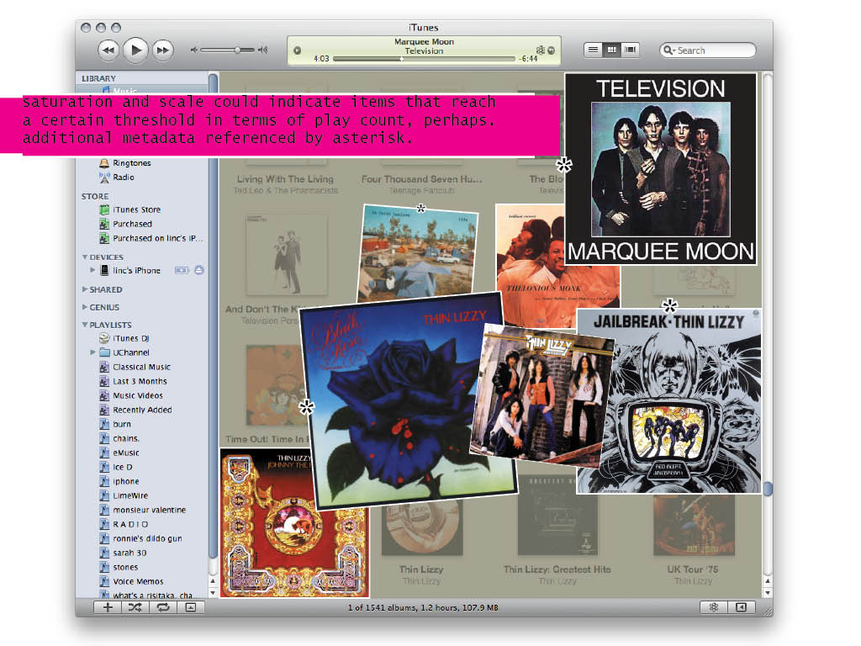This screenshot has width=861, height=646.
Task: Click the Marquee Moon track progress bar
Action: [x=424, y=59]
